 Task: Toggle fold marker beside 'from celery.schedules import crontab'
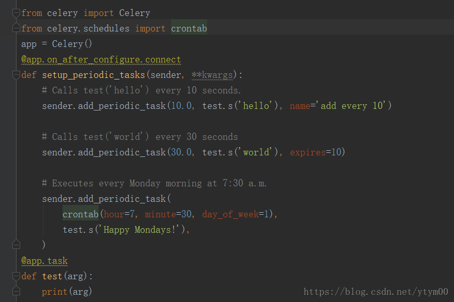pyautogui.click(x=16, y=28)
